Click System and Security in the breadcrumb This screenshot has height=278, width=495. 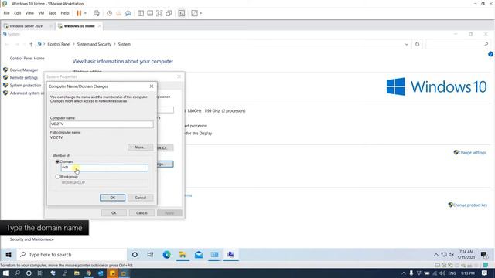(94, 45)
